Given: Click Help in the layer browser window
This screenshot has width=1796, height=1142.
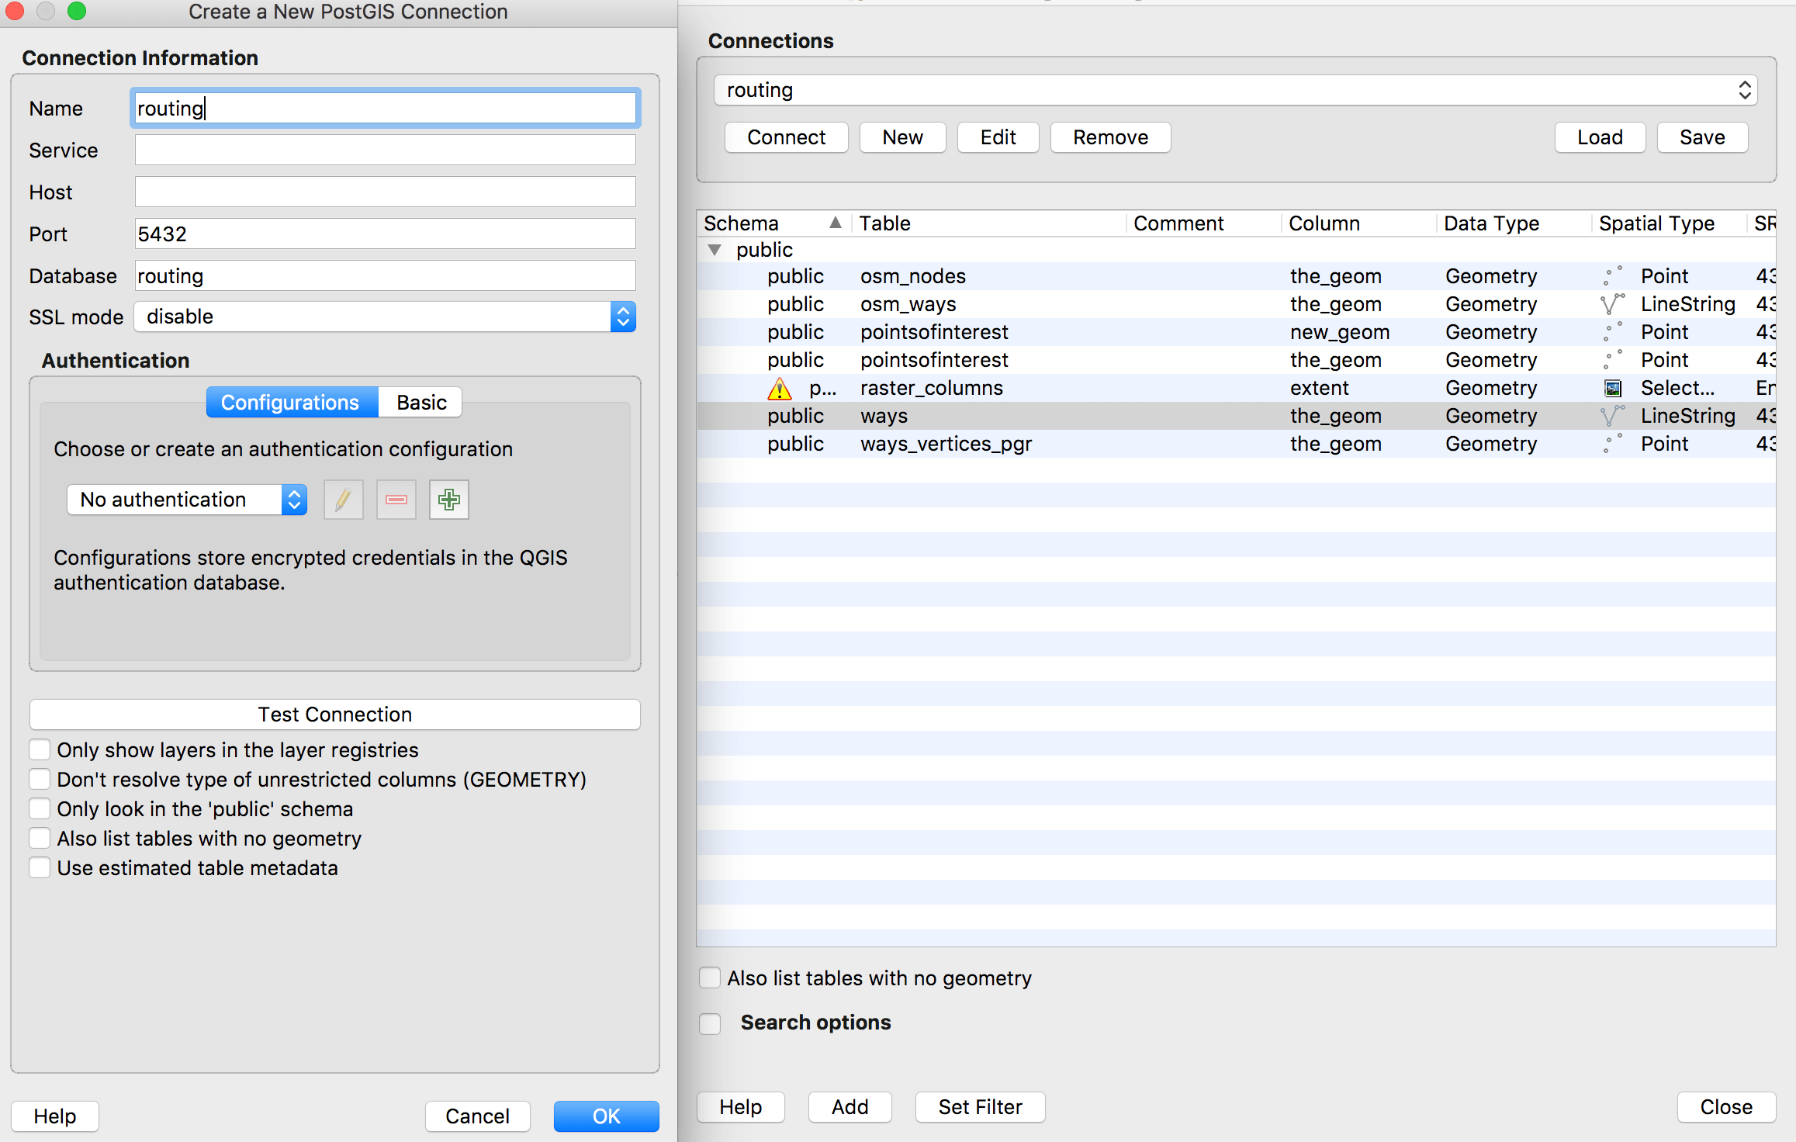Looking at the screenshot, I should (x=740, y=1107).
